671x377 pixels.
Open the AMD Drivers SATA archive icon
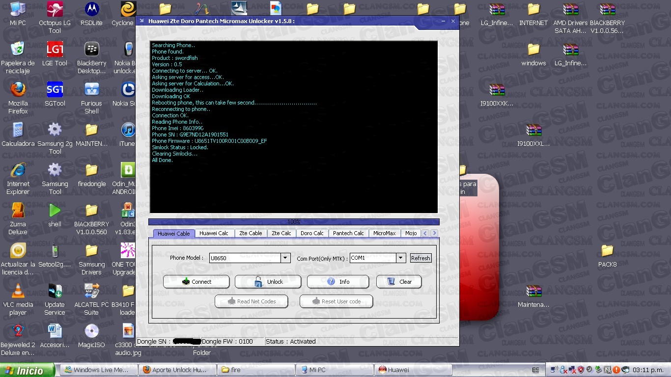[x=570, y=18]
